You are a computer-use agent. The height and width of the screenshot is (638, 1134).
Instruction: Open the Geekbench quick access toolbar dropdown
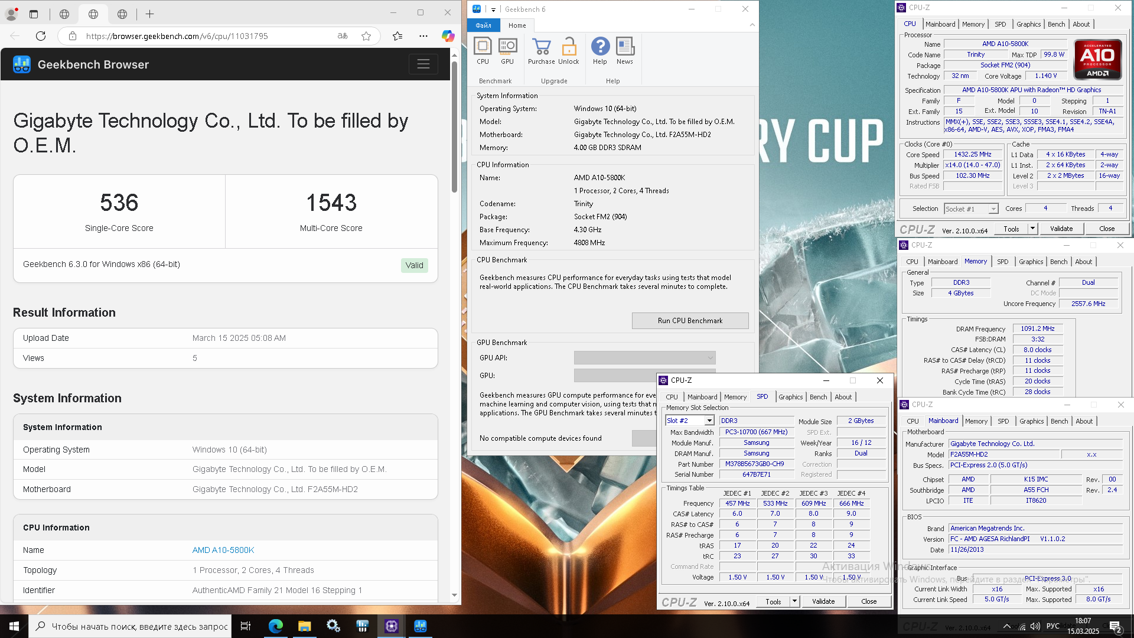tap(493, 9)
